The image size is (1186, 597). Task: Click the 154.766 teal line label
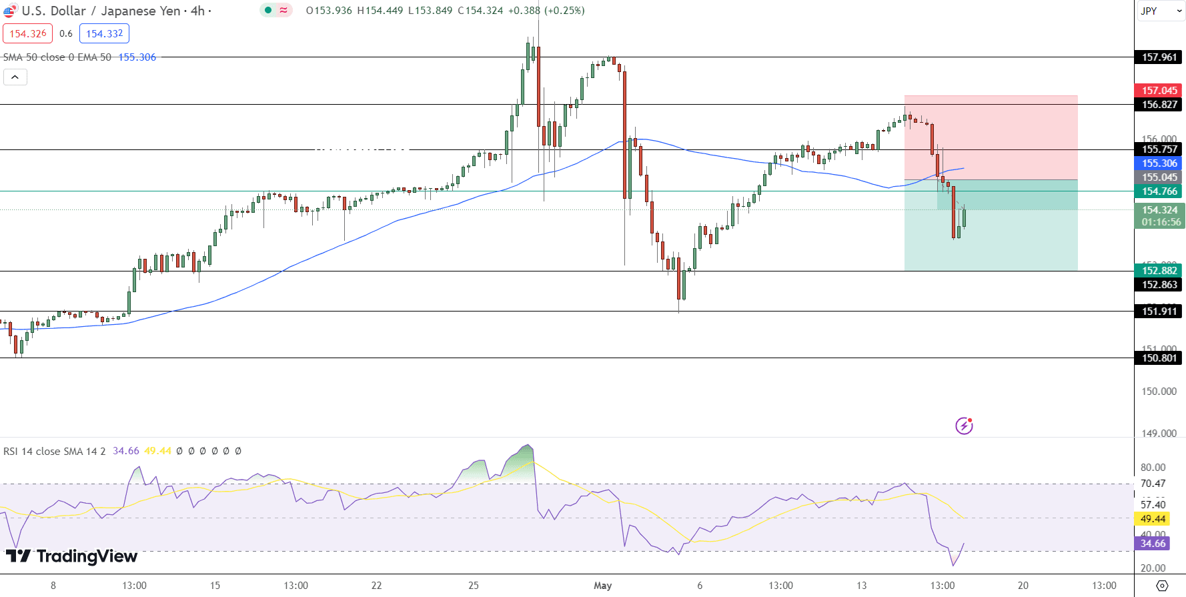1159,191
